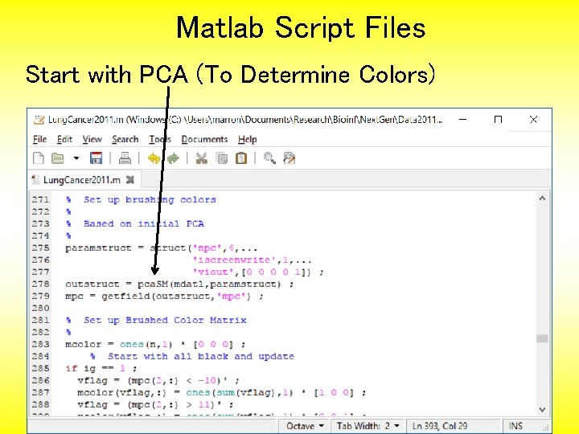Redo the edit using green arrow
The height and width of the screenshot is (434, 579).
[173, 158]
